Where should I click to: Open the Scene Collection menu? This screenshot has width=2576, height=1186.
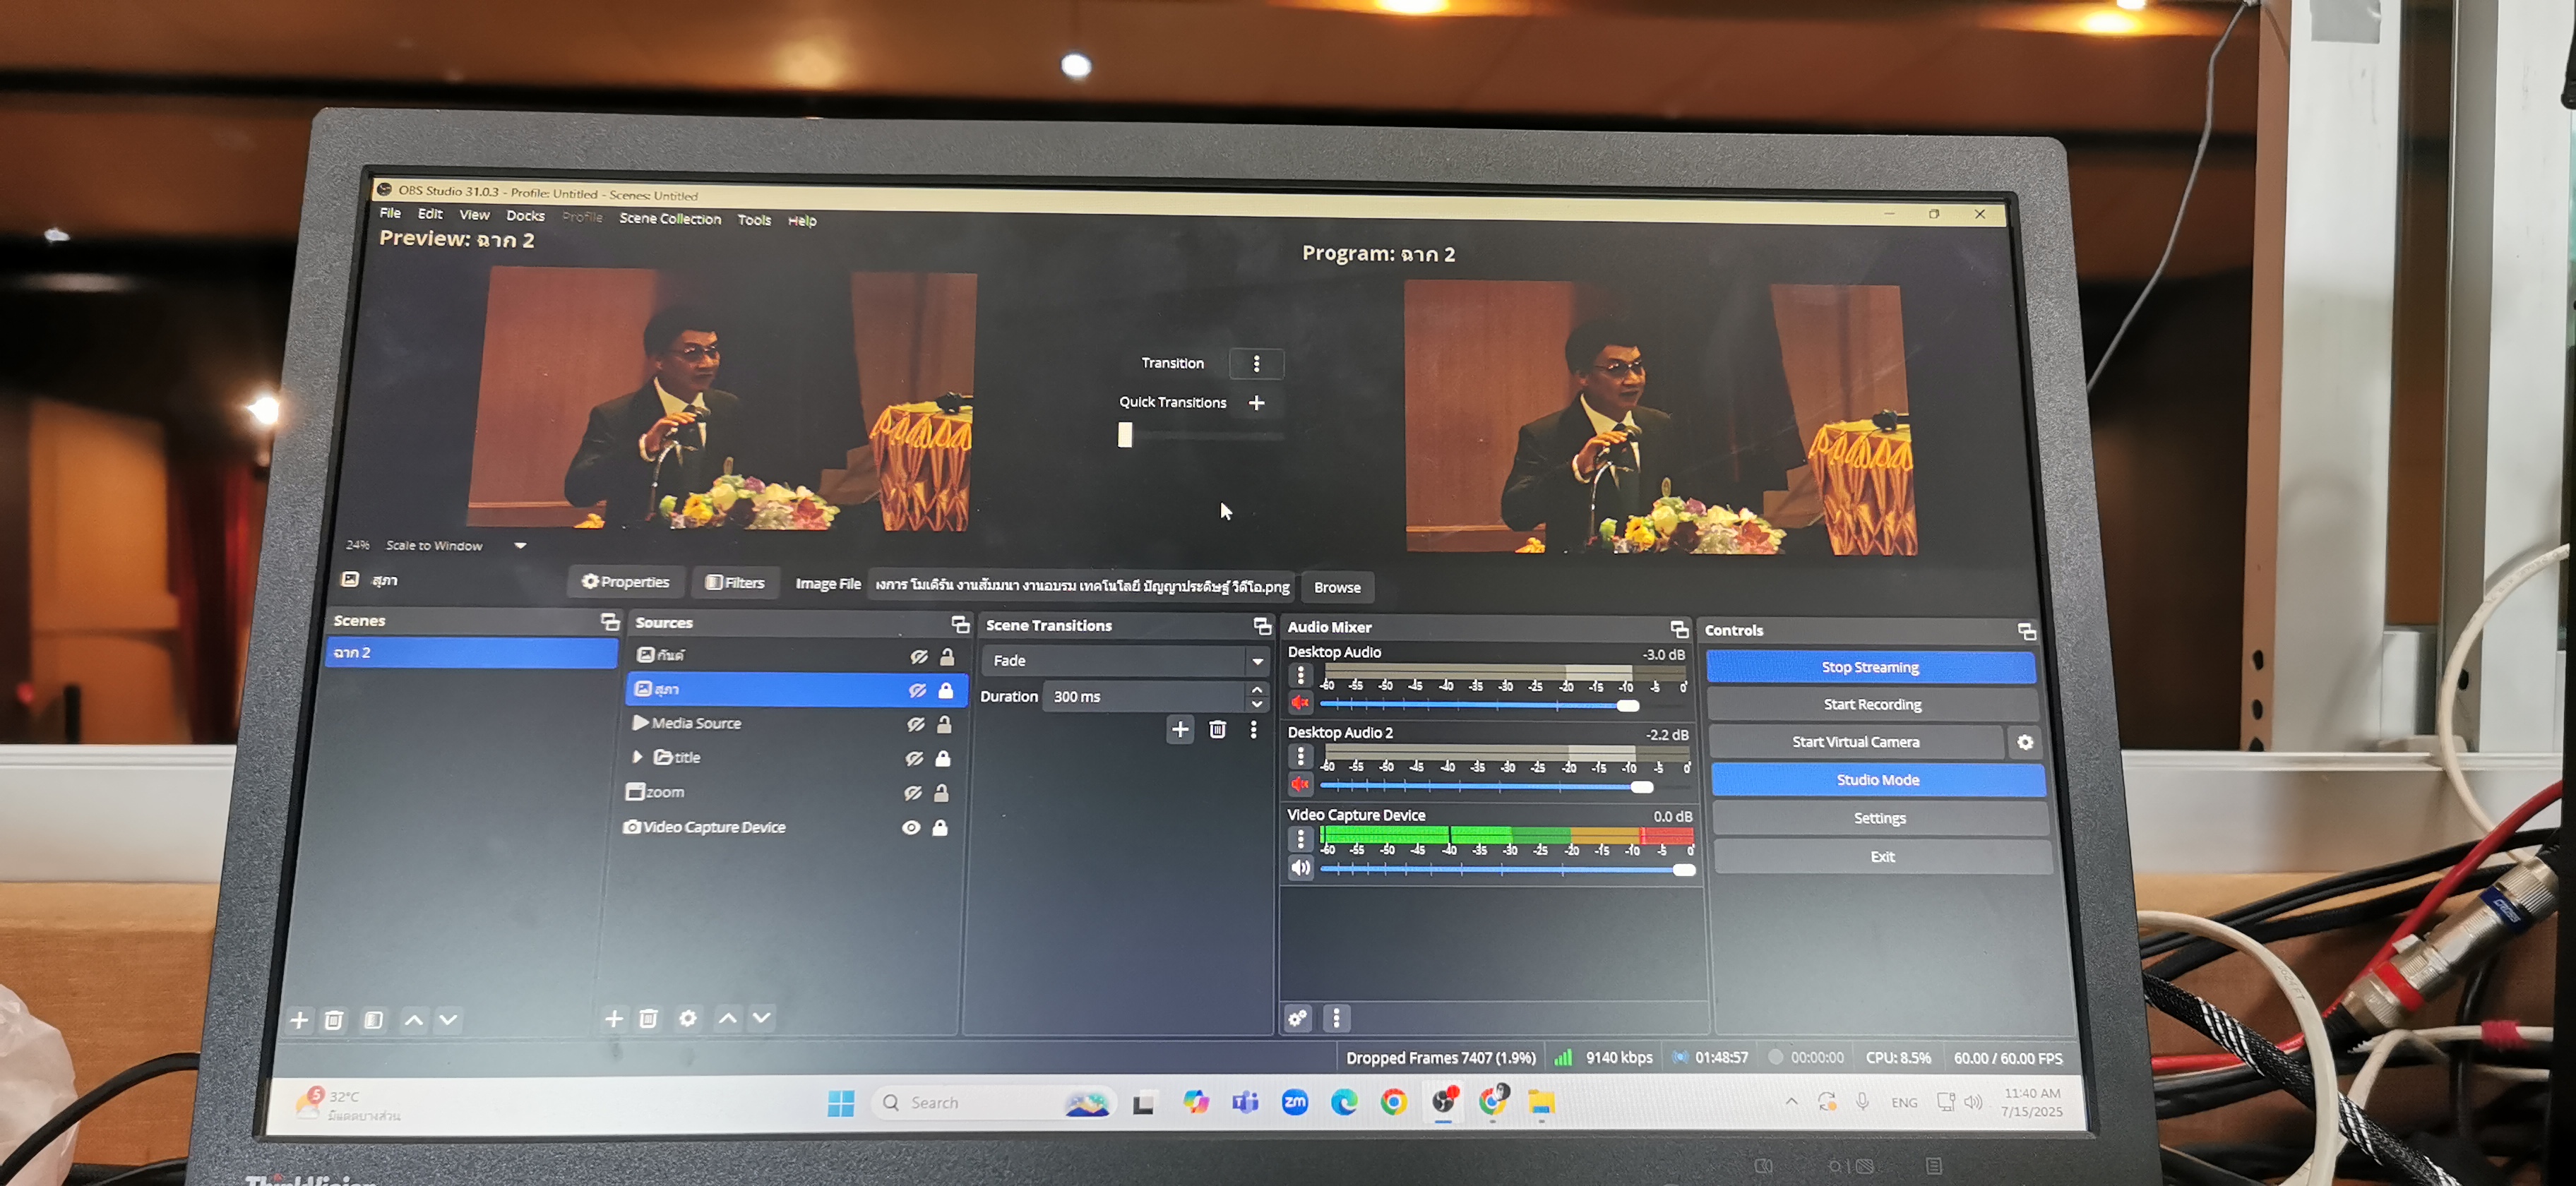[x=669, y=219]
